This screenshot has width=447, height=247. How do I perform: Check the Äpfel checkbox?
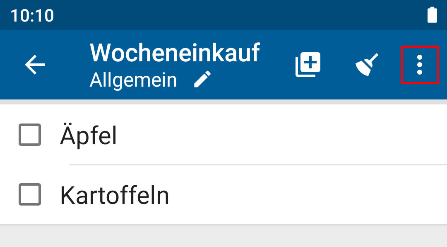pos(30,135)
